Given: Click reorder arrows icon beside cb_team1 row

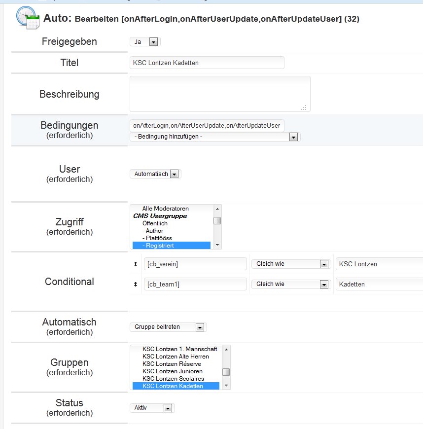Looking at the screenshot, I should (x=136, y=284).
